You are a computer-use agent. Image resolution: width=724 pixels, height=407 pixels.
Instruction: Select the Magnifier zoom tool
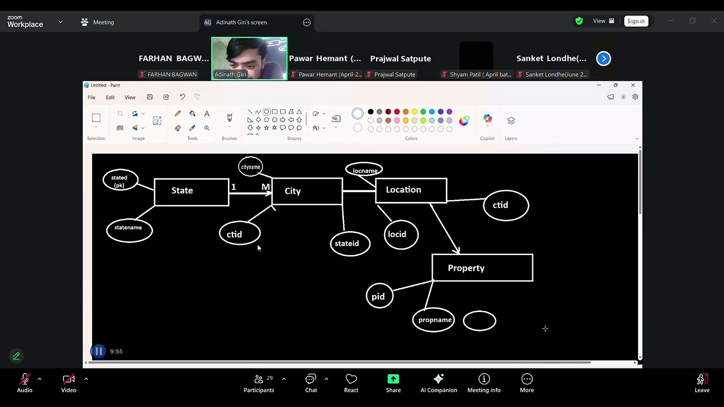[207, 128]
